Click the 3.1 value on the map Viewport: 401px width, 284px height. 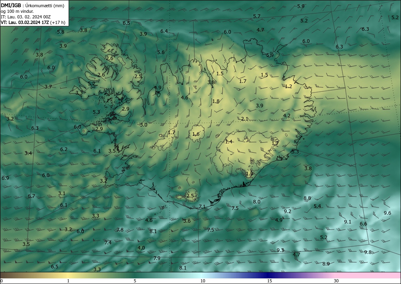62,193
